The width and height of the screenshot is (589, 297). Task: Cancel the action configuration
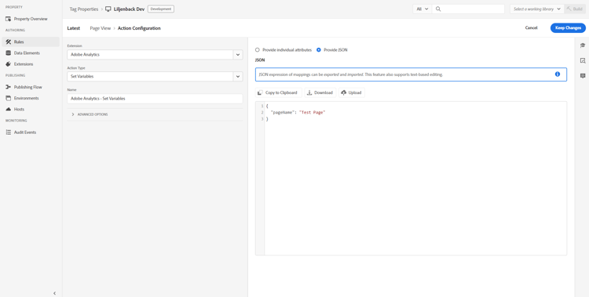tap(531, 27)
